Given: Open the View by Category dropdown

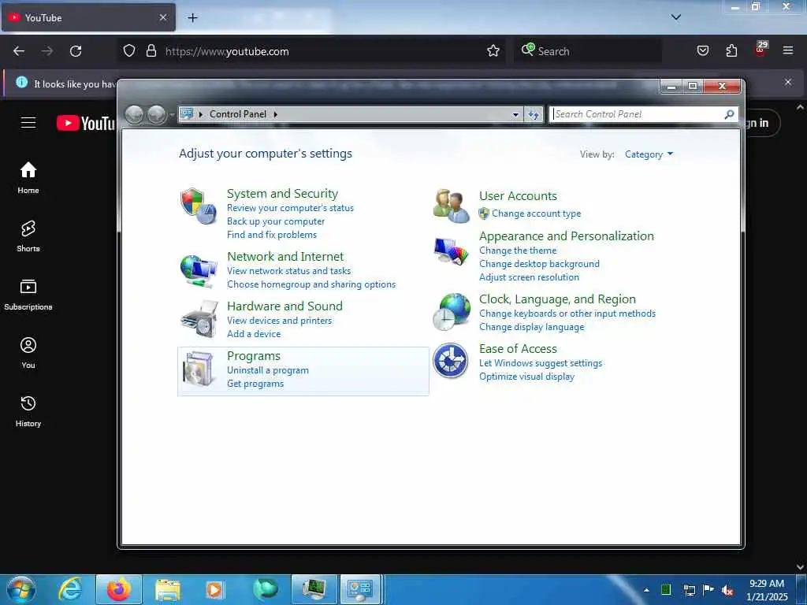Looking at the screenshot, I should pos(649,154).
